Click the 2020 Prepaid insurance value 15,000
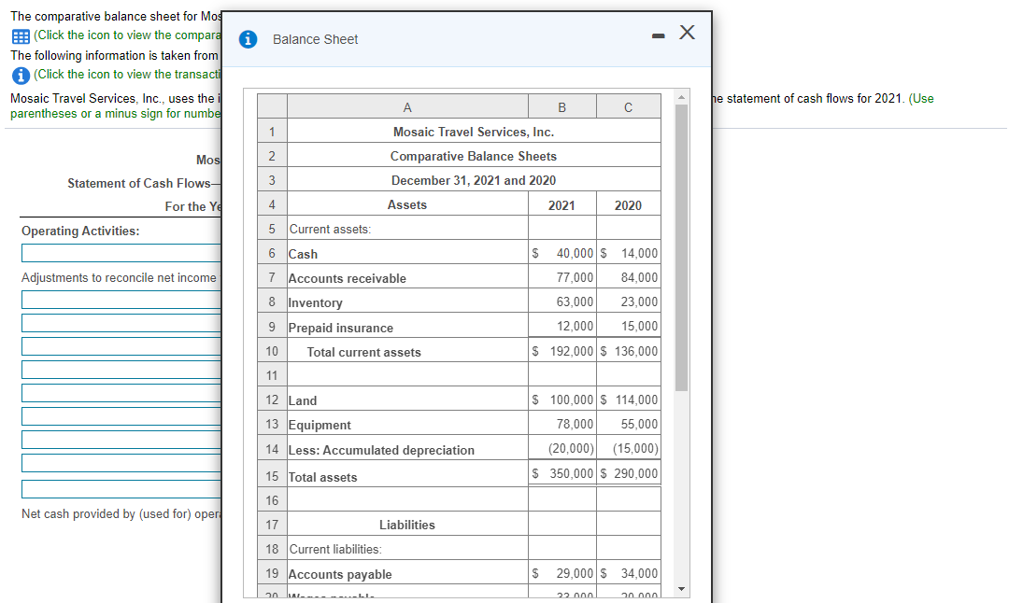The height and width of the screenshot is (603, 1009). pos(640,326)
